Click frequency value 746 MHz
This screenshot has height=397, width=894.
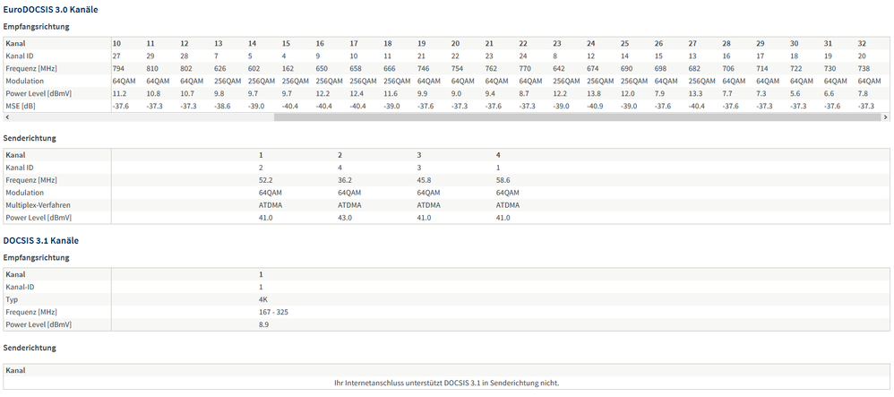[x=423, y=68]
